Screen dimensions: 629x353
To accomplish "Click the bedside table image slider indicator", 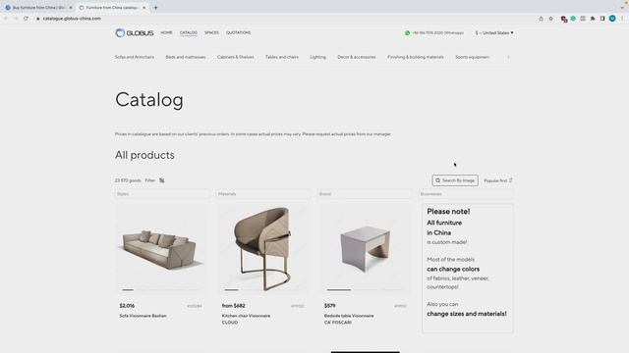I will [338, 290].
